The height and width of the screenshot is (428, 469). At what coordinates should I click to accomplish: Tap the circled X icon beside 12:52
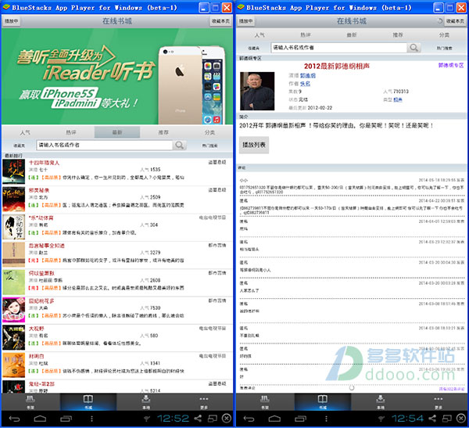click(227, 419)
